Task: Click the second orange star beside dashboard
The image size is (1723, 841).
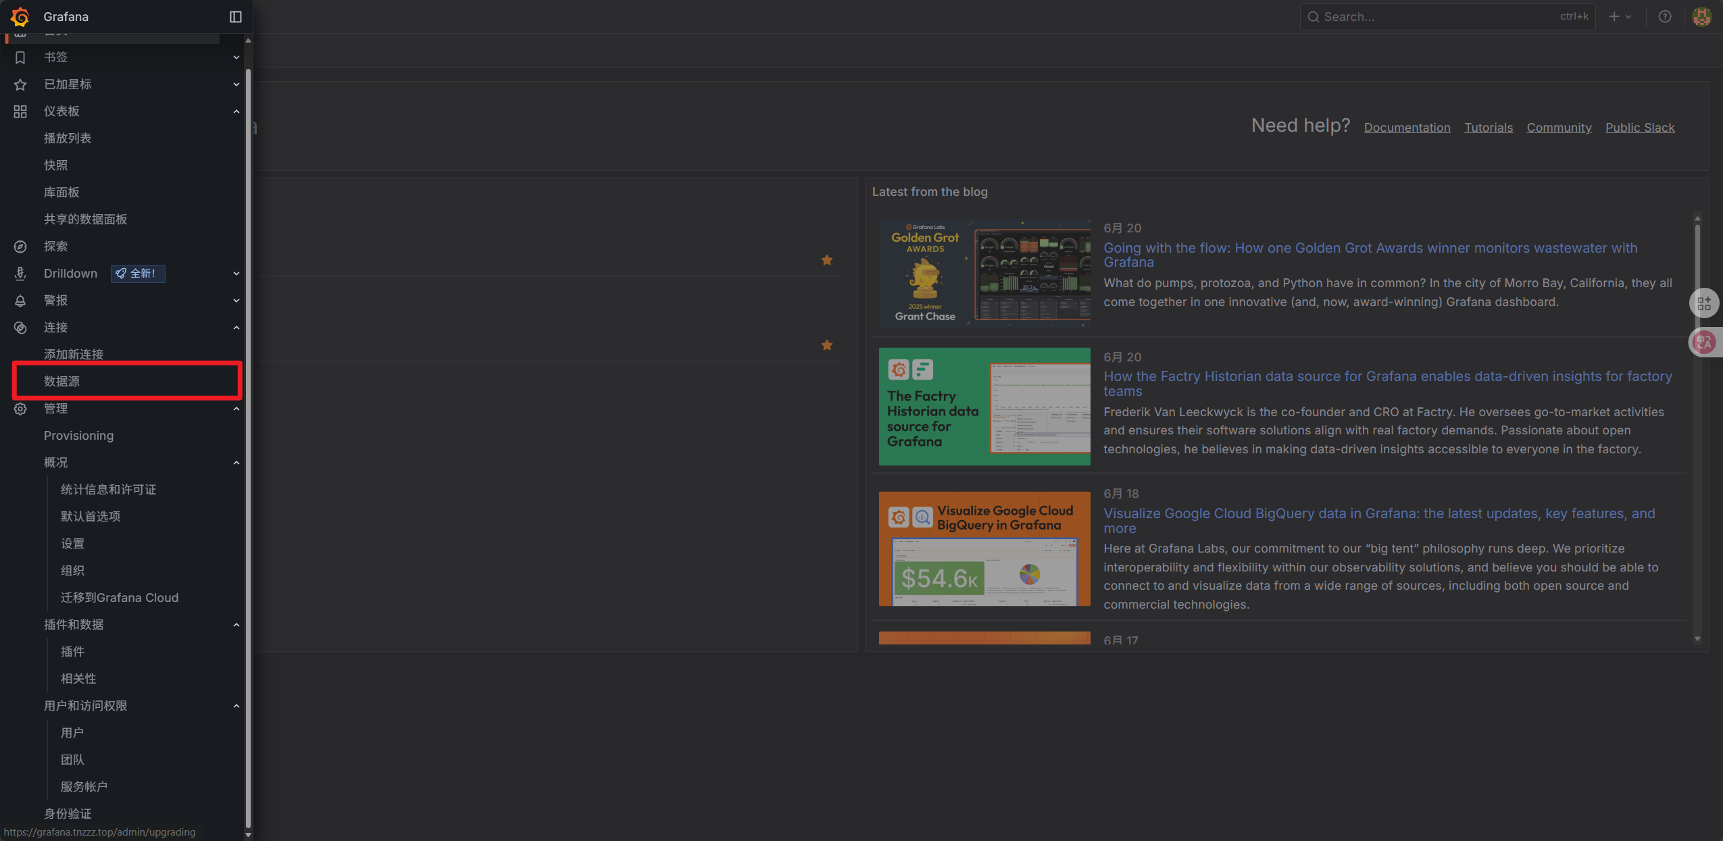Action: (826, 345)
